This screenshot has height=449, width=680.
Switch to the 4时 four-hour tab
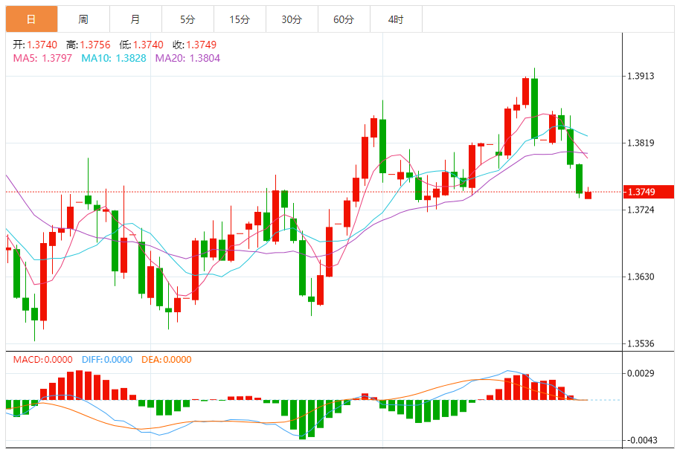click(396, 19)
